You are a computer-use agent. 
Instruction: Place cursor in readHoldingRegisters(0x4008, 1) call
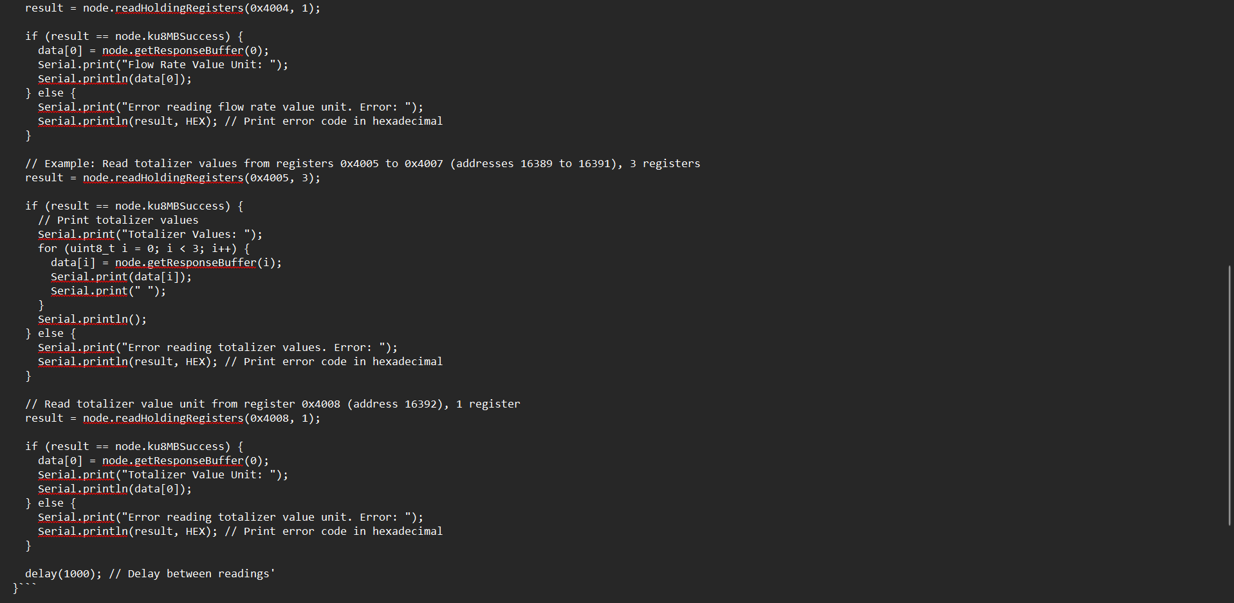tap(201, 418)
